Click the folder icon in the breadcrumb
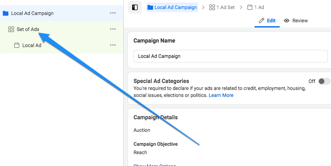The height and width of the screenshot is (166, 331). tap(150, 7)
